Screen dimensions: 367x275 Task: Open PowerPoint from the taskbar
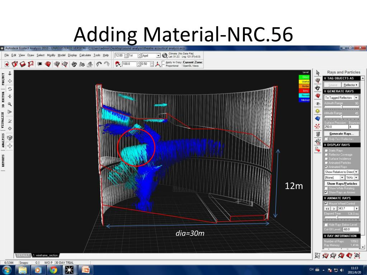tap(85, 270)
